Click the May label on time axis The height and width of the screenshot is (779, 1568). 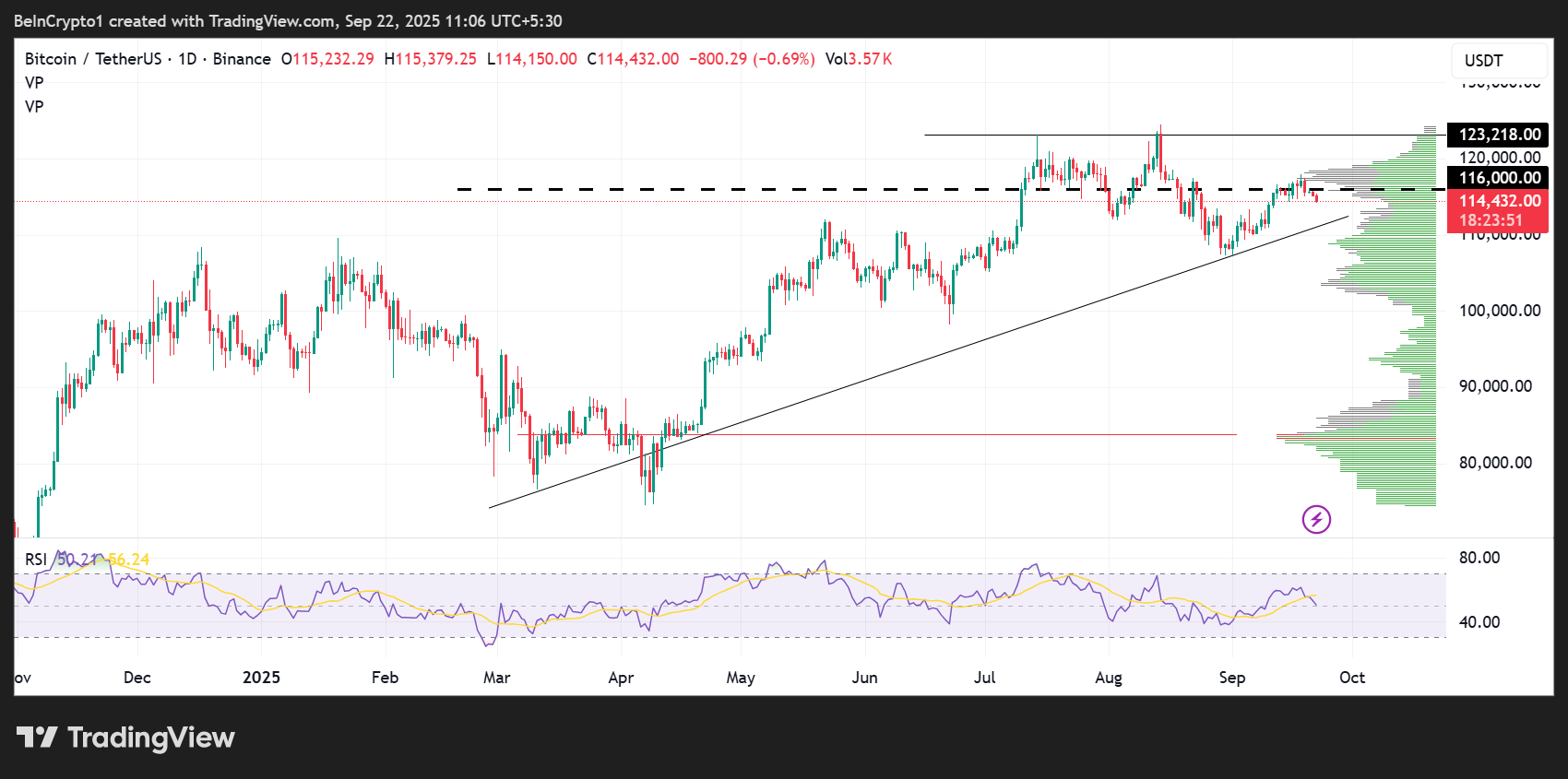tap(741, 678)
